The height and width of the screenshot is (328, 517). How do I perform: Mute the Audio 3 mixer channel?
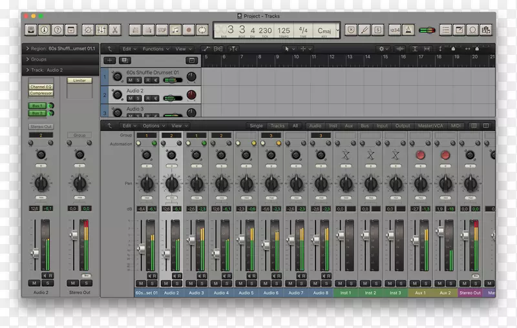pyautogui.click(x=191, y=283)
